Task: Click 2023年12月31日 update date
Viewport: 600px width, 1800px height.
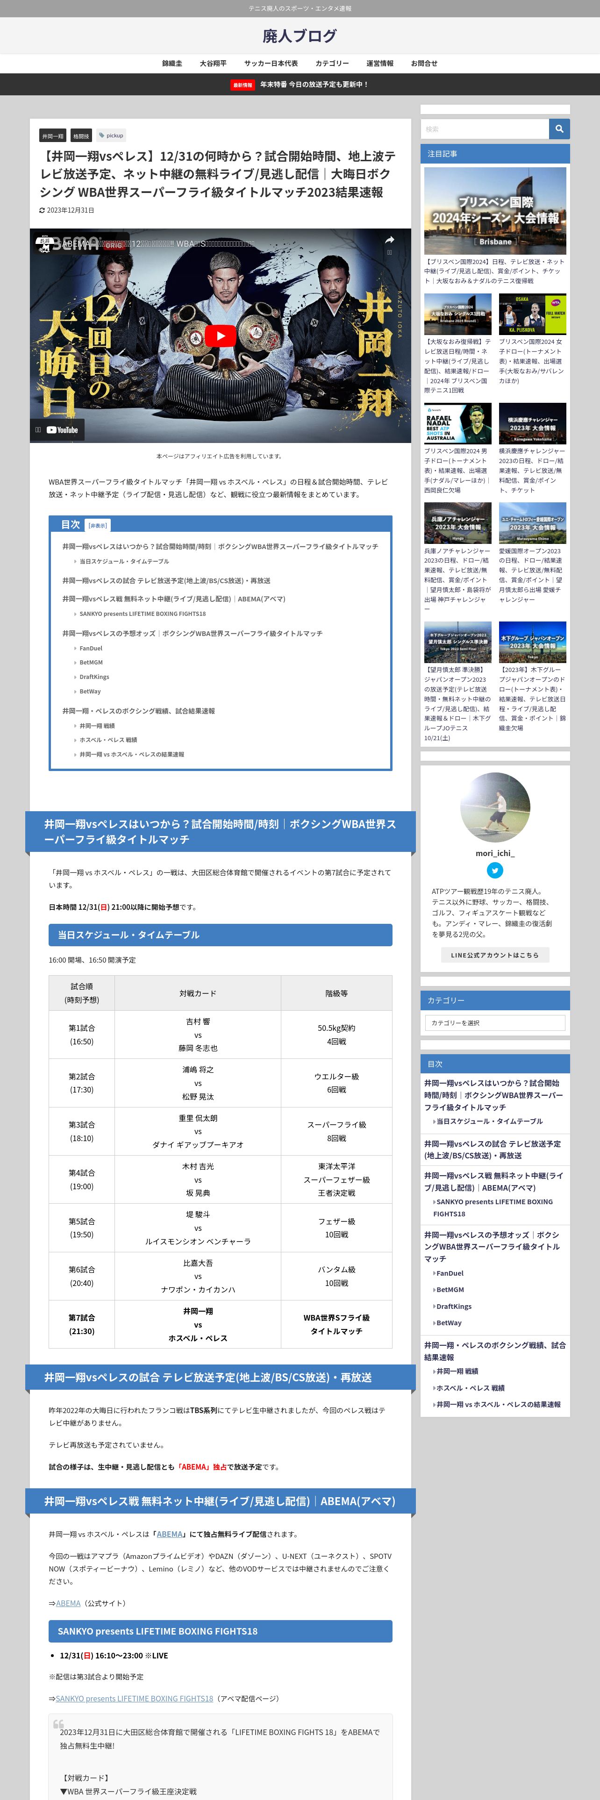Action: (x=70, y=210)
